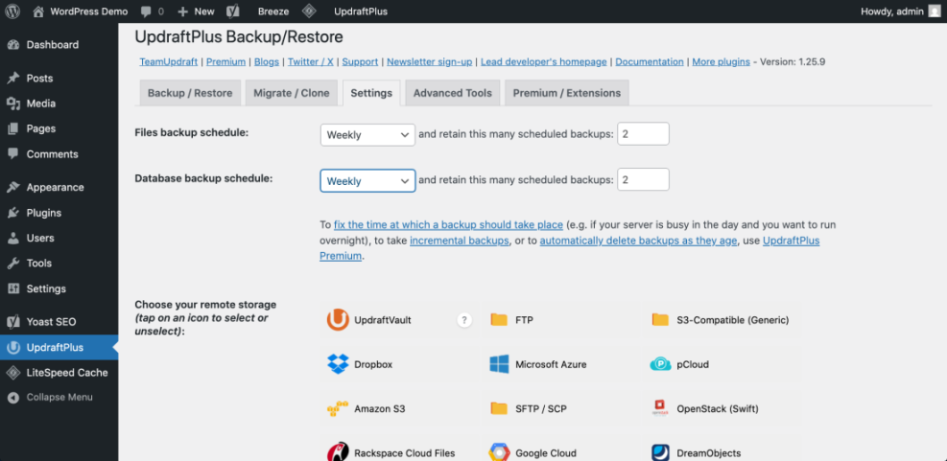Follow 'automatically delete backups as they age' link
This screenshot has height=461, width=947.
click(638, 241)
